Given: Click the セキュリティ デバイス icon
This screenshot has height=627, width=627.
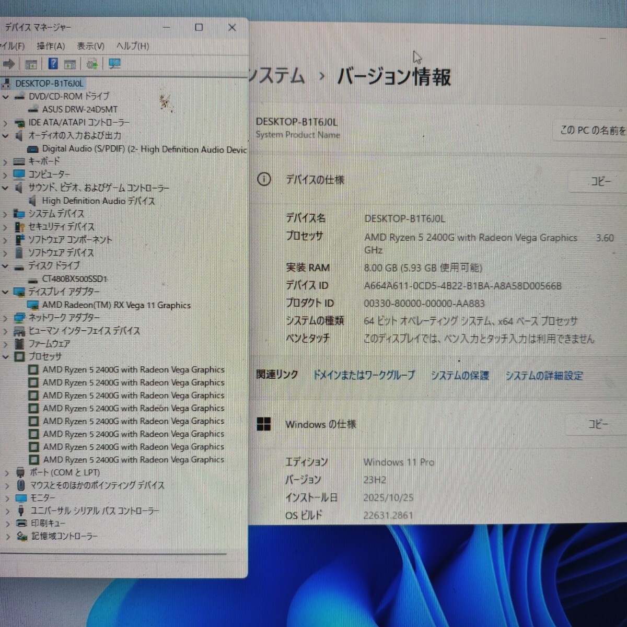Looking at the screenshot, I should click(x=20, y=227).
